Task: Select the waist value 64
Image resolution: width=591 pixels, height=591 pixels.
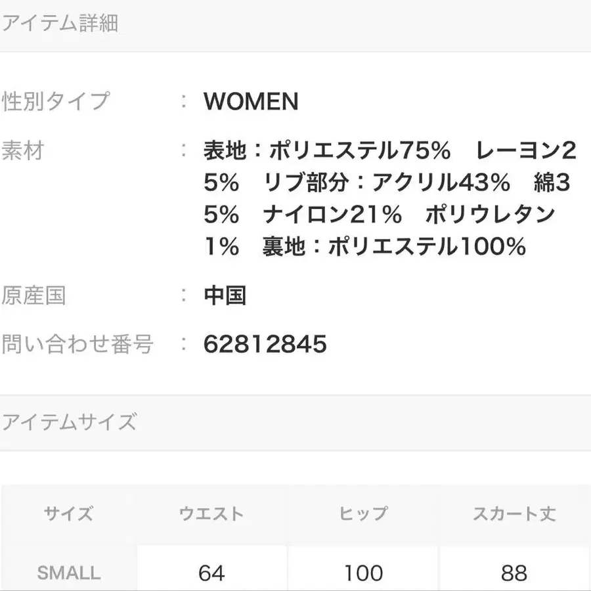Action: (x=211, y=573)
